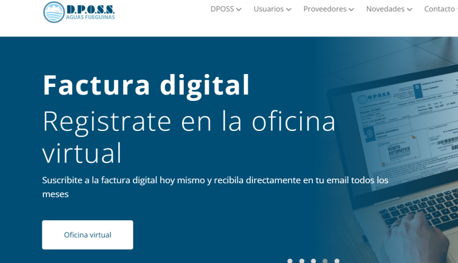Open the Proveedores menu
This screenshot has width=458, height=263.
click(x=325, y=9)
